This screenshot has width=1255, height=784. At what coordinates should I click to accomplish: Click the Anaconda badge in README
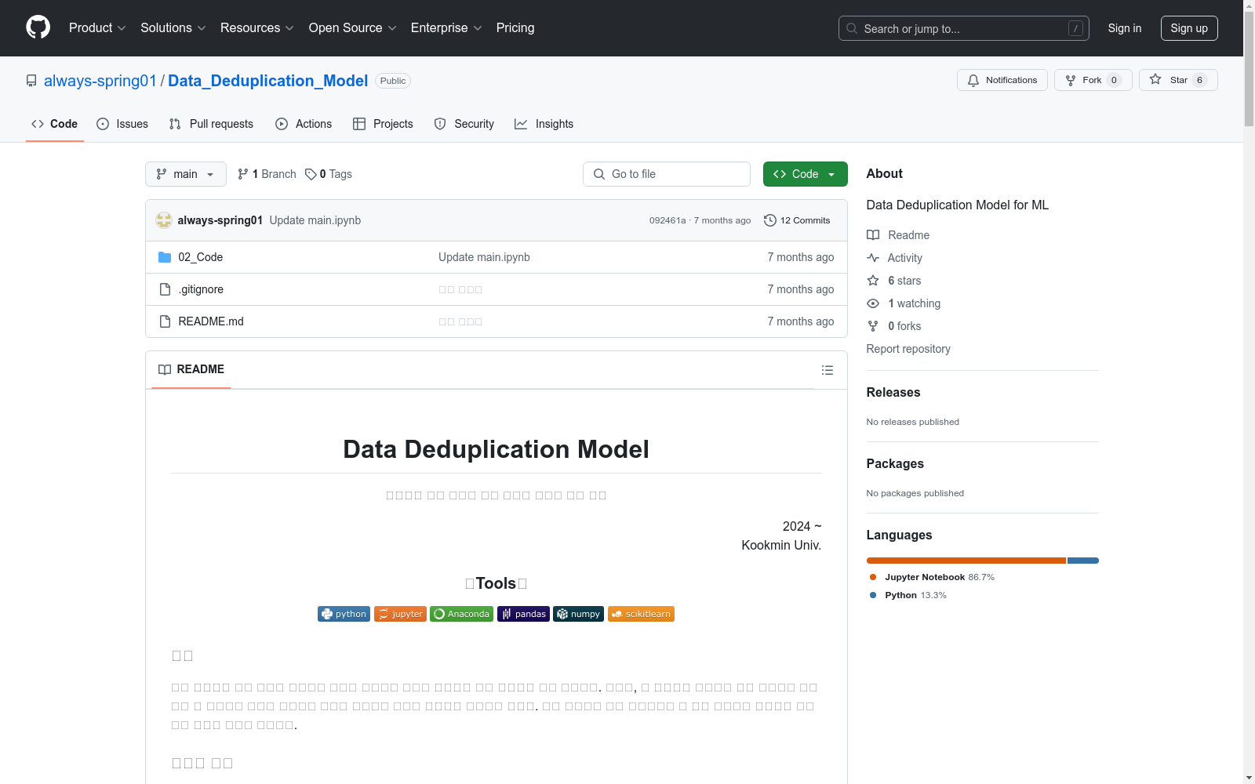[x=461, y=614]
